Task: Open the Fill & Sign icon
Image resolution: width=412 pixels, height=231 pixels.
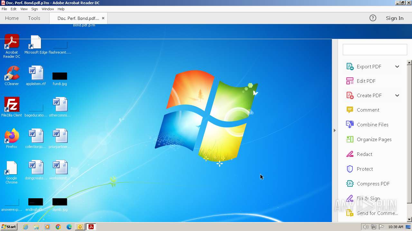Action: tap(350, 198)
